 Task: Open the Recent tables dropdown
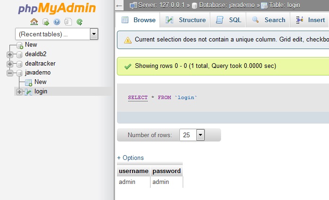pyautogui.click(x=94, y=34)
